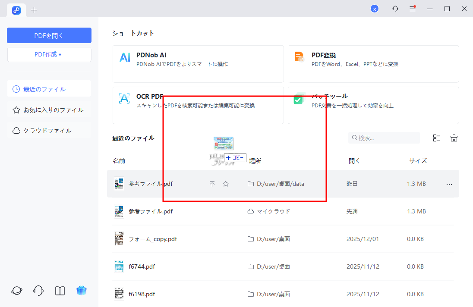Favorite 参考ファイル.pdf with the star

[x=225, y=184]
